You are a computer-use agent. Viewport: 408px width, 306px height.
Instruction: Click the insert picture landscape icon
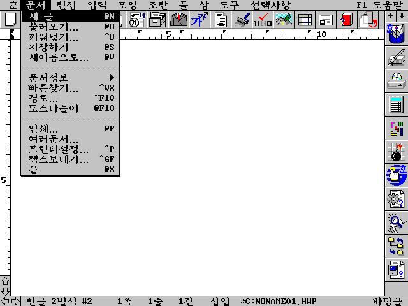(x=284, y=20)
